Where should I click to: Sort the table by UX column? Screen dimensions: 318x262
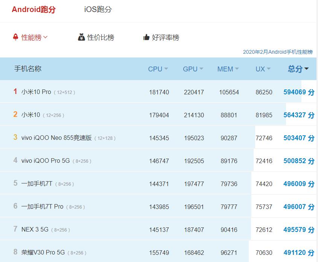tap(263, 69)
